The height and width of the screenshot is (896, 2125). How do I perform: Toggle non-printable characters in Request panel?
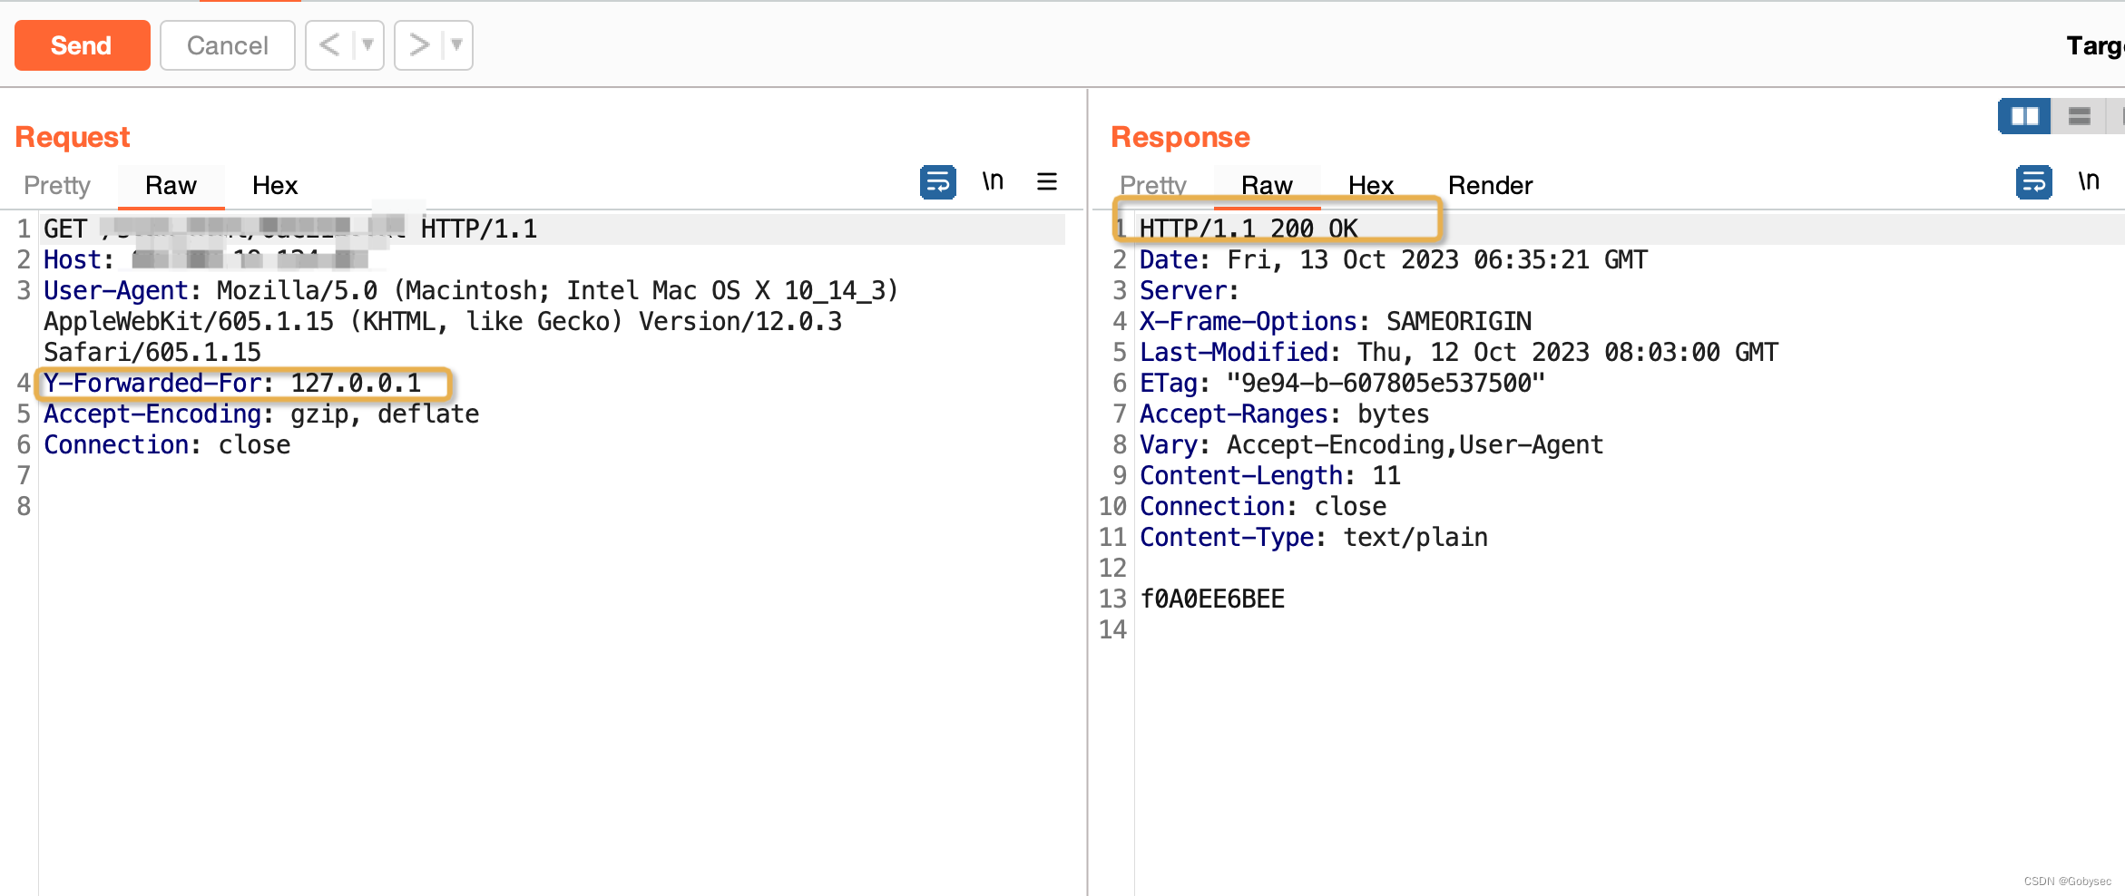tap(993, 182)
